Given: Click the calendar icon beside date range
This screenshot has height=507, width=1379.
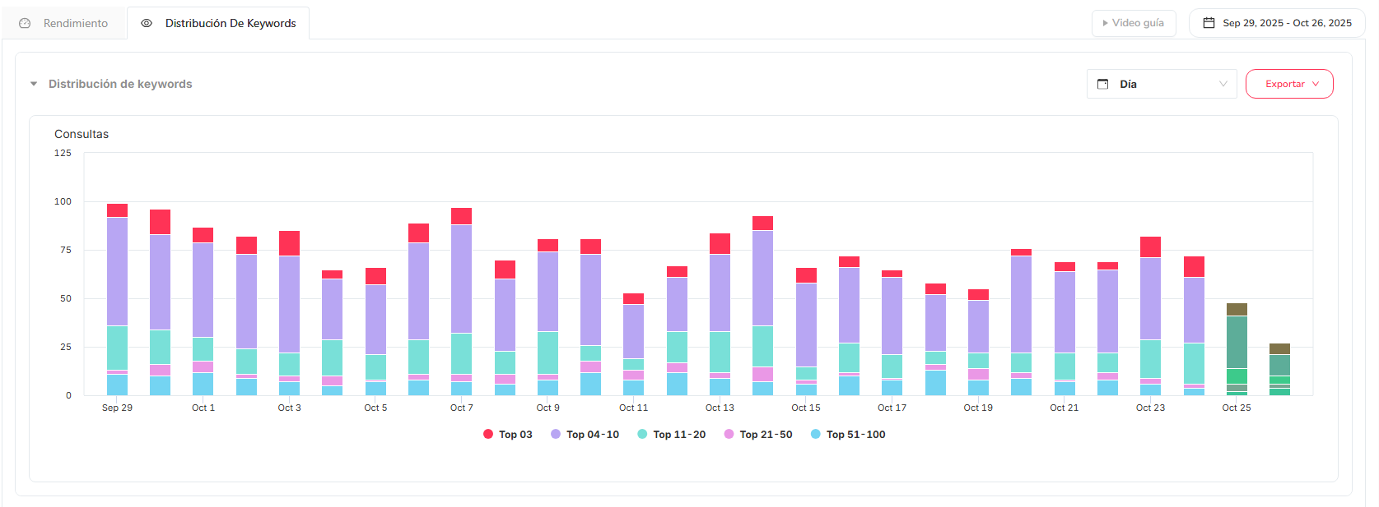Looking at the screenshot, I should click(x=1209, y=23).
